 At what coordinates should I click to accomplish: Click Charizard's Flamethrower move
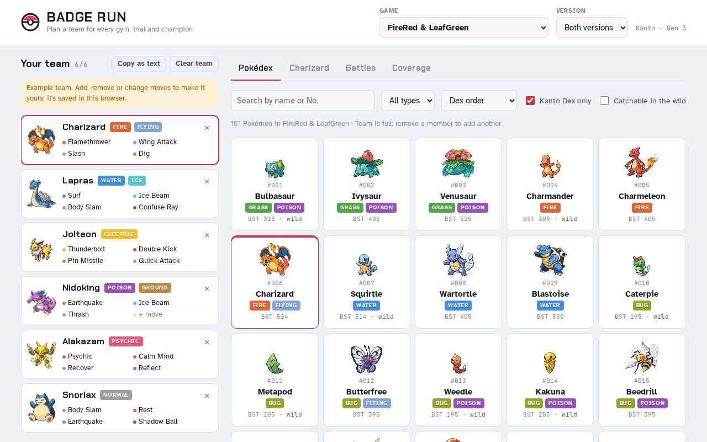tap(86, 142)
